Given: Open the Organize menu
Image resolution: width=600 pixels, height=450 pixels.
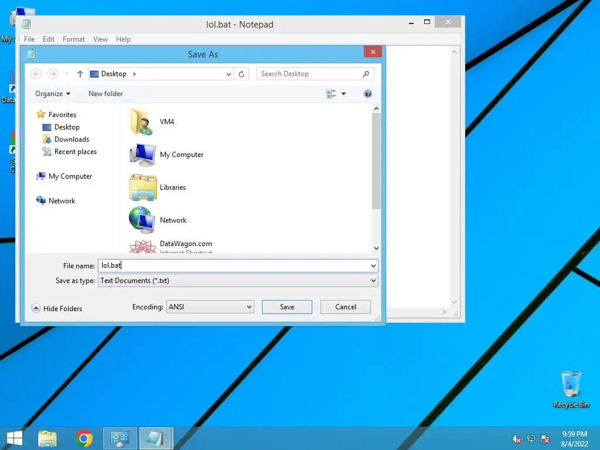Looking at the screenshot, I should (53, 94).
